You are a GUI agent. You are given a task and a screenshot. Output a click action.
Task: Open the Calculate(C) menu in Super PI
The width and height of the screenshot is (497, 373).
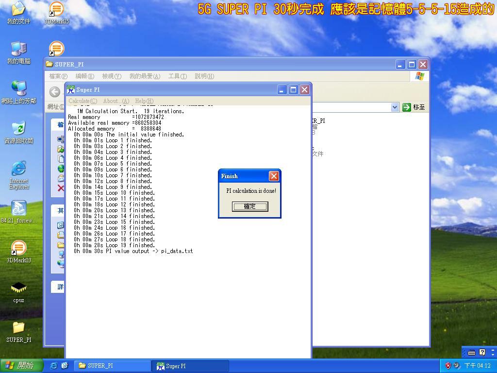[83, 101]
